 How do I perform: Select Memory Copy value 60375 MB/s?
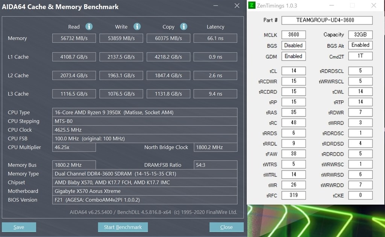[168, 38]
